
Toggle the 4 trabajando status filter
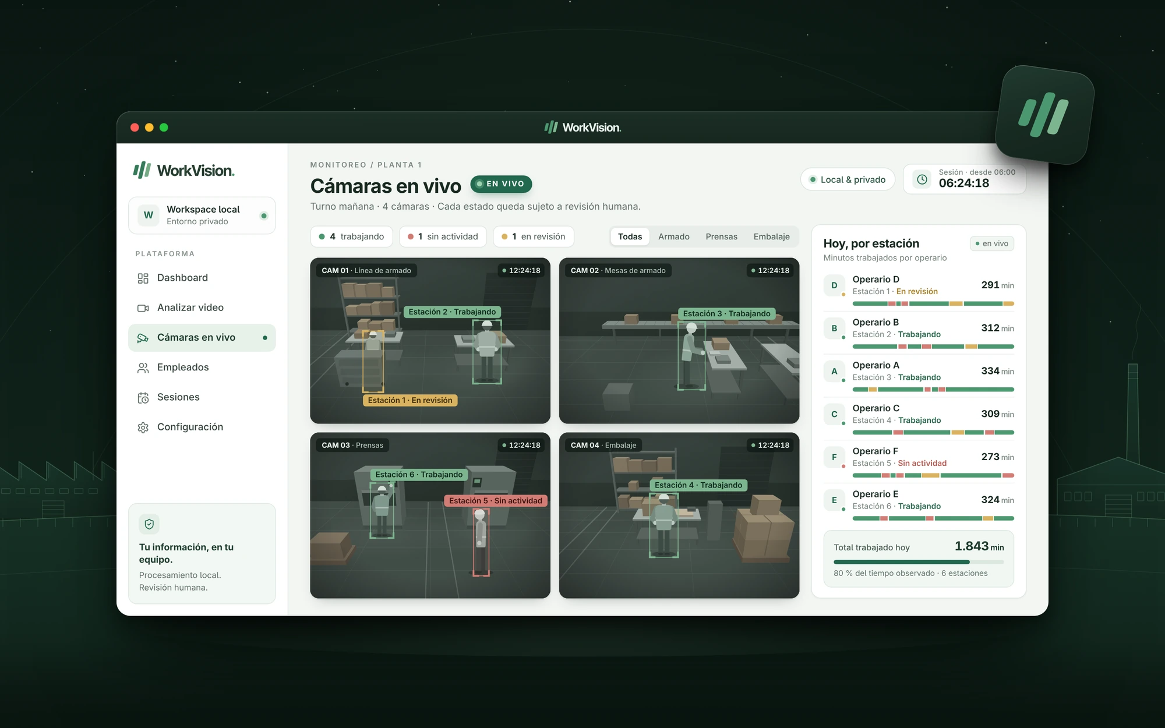(x=351, y=236)
